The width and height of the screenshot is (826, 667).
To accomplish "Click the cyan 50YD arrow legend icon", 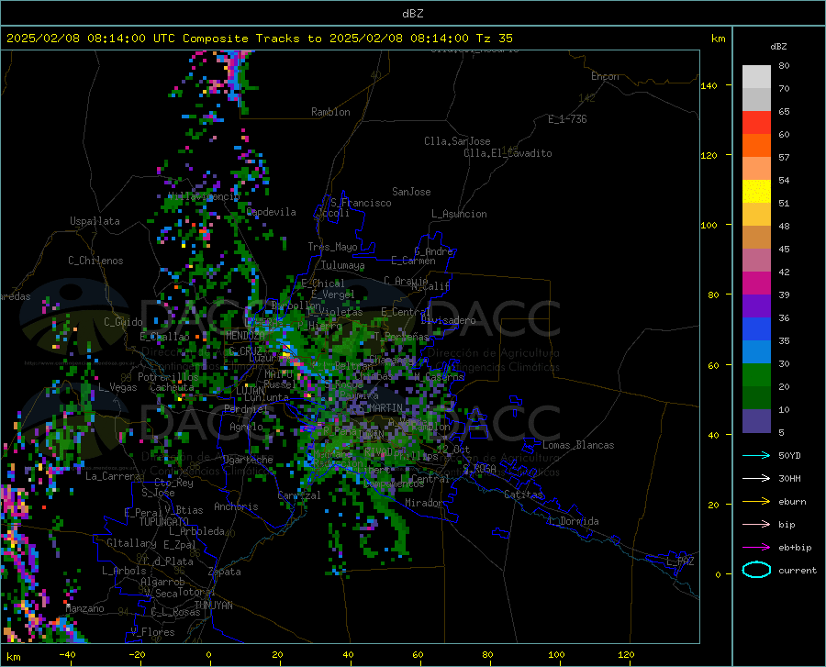I will pyautogui.click(x=756, y=455).
